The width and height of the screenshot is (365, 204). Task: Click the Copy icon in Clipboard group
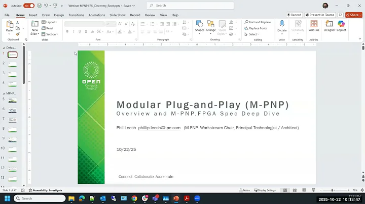pos(17,28)
